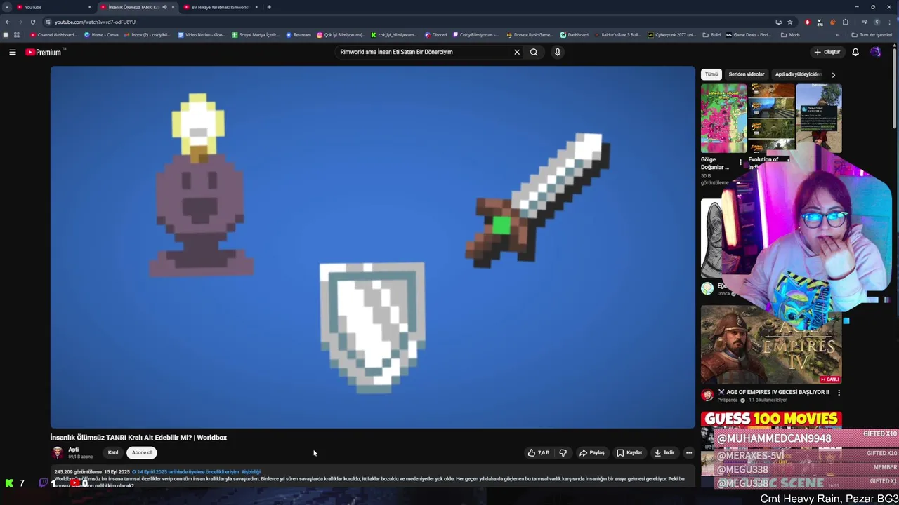Open Home - Canva bookmark
The image size is (899, 505).
(x=101, y=35)
